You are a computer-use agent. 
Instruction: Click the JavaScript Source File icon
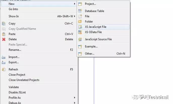tap(80, 39)
